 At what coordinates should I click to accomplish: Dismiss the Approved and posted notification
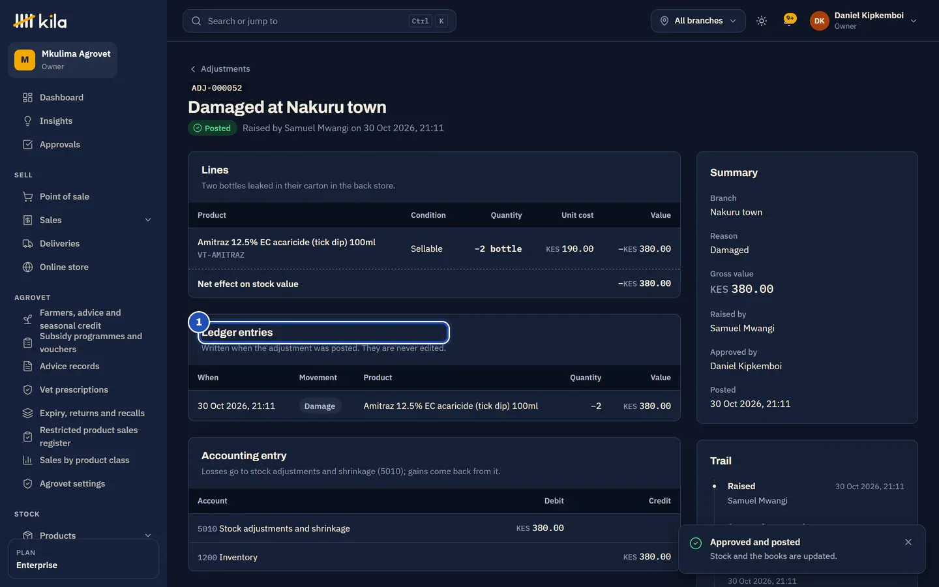(908, 542)
